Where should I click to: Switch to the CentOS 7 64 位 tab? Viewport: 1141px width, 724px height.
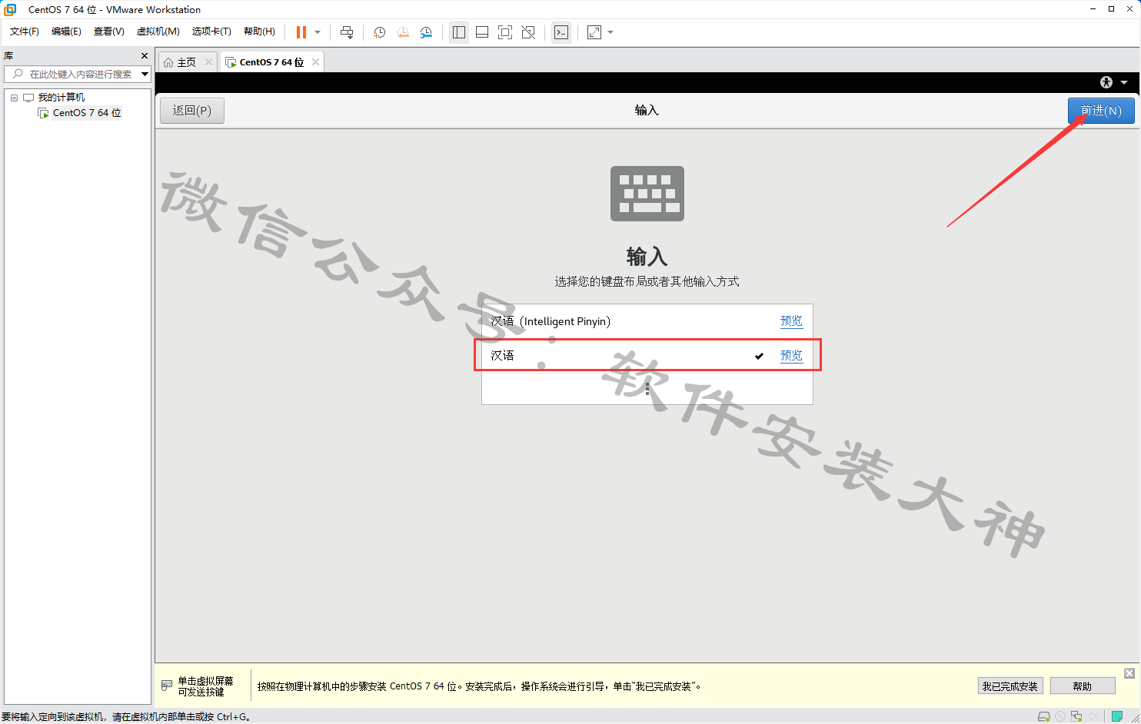[x=271, y=62]
